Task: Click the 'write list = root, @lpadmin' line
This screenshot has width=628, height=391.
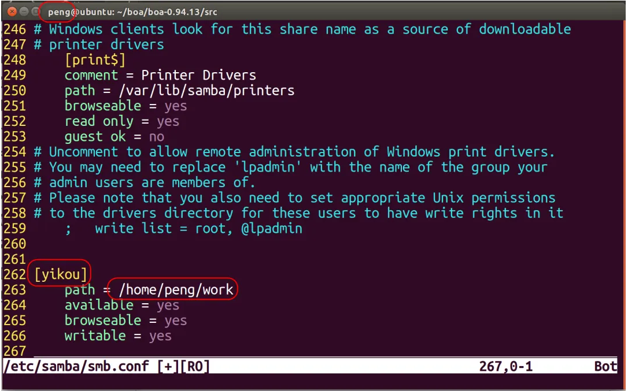Action: click(198, 229)
